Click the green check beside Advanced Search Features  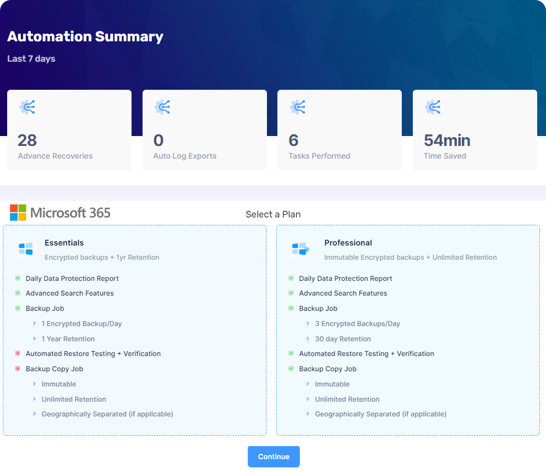[x=18, y=293]
